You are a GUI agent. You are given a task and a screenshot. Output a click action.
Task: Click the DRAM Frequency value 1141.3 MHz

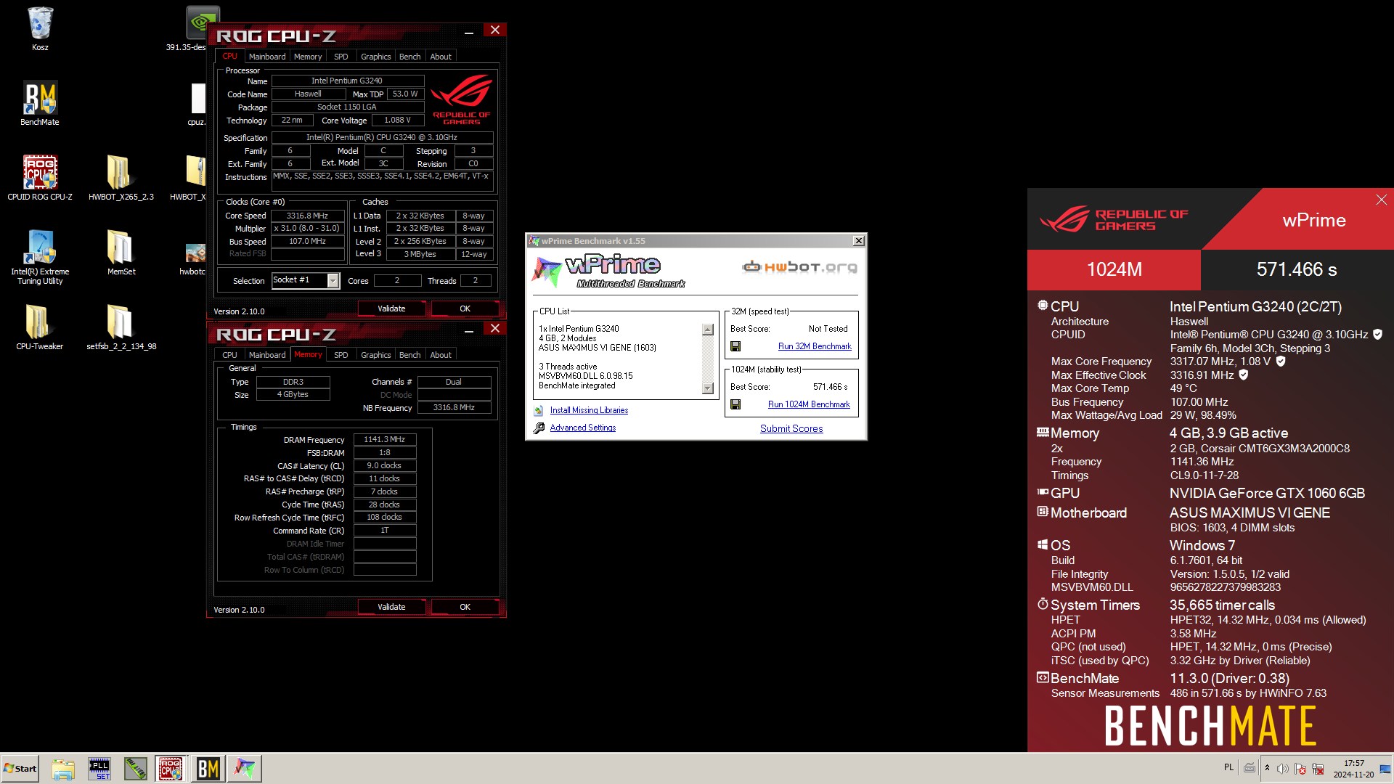(x=385, y=439)
